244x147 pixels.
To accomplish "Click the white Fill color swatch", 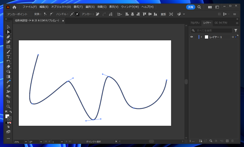I will 7,116.
